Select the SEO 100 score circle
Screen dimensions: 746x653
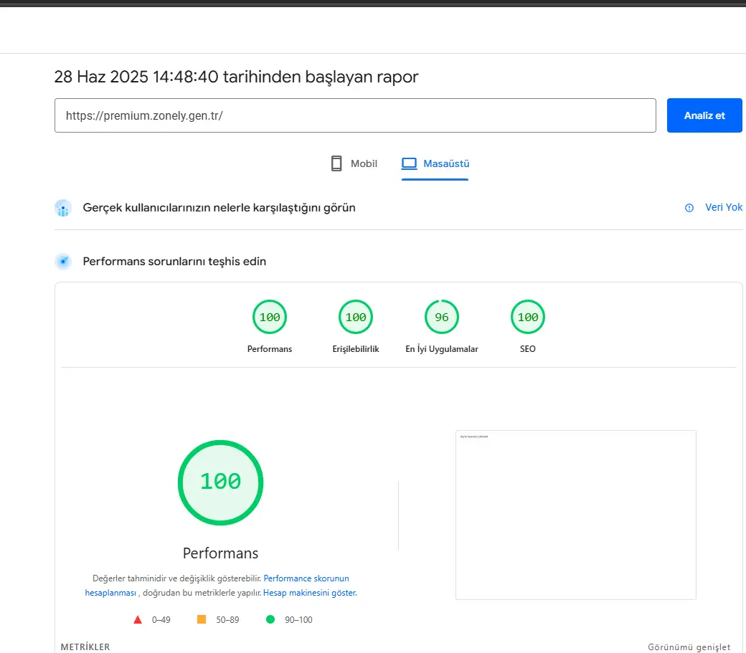click(x=528, y=317)
